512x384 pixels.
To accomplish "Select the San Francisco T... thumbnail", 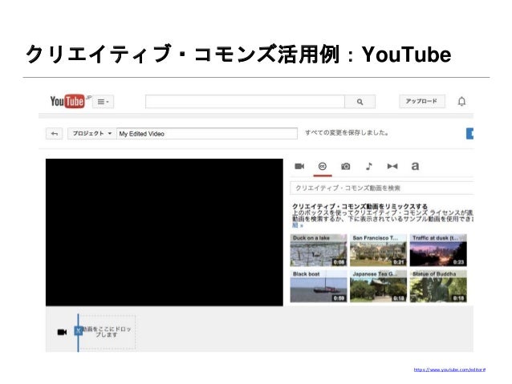I will 378,250.
